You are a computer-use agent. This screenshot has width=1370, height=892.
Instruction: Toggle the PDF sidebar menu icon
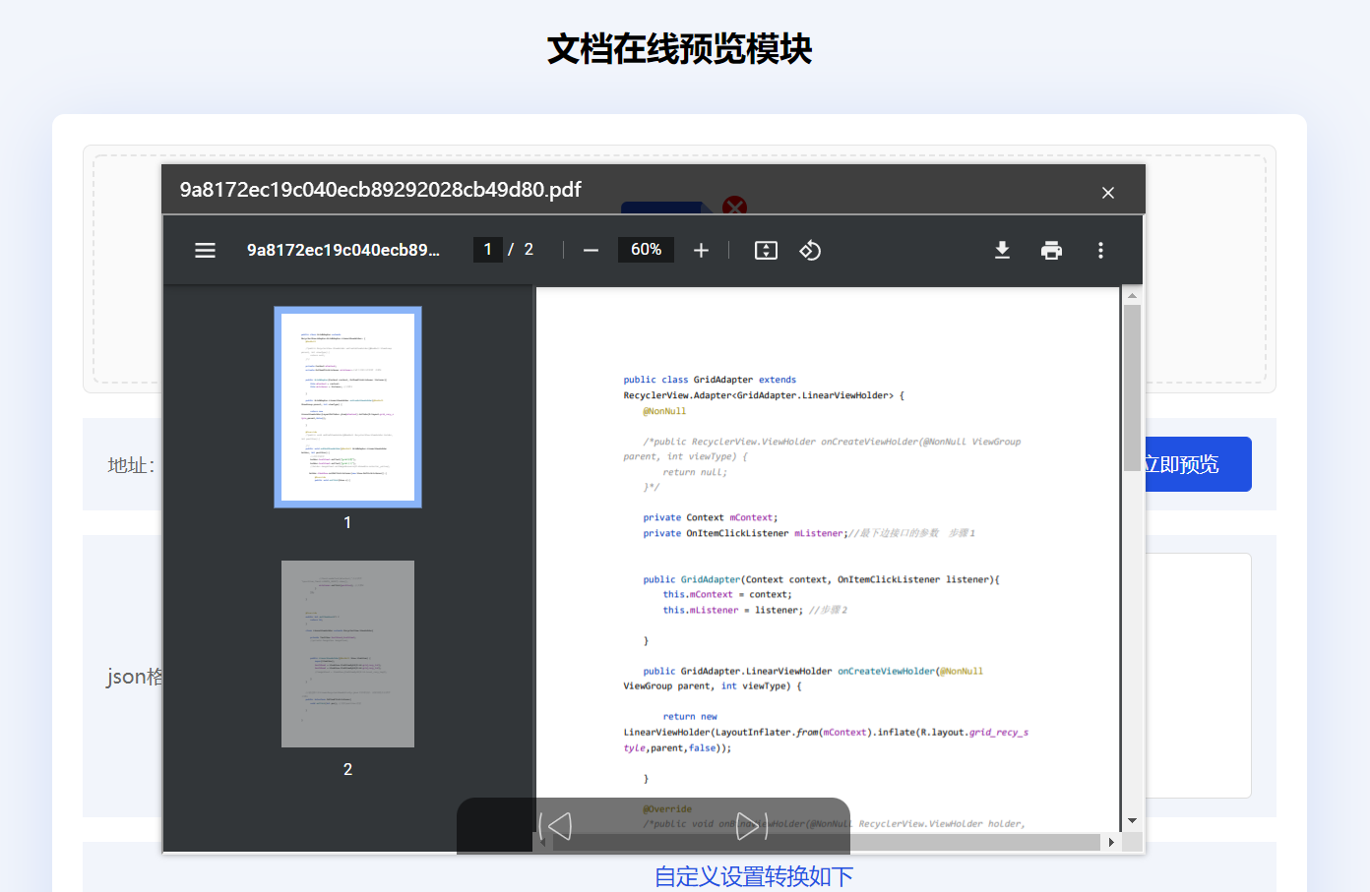pos(205,250)
